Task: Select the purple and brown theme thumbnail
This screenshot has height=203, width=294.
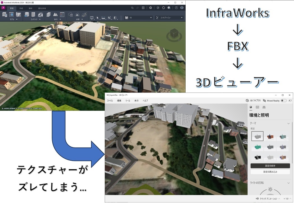Action: pos(282,157)
